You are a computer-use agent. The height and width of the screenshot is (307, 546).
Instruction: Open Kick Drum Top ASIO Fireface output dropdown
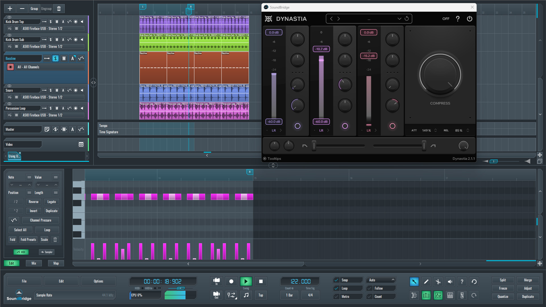click(53, 28)
